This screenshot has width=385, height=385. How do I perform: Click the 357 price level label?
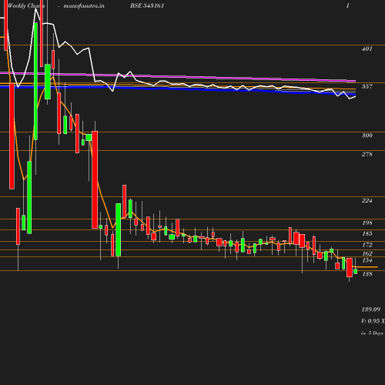(x=367, y=86)
